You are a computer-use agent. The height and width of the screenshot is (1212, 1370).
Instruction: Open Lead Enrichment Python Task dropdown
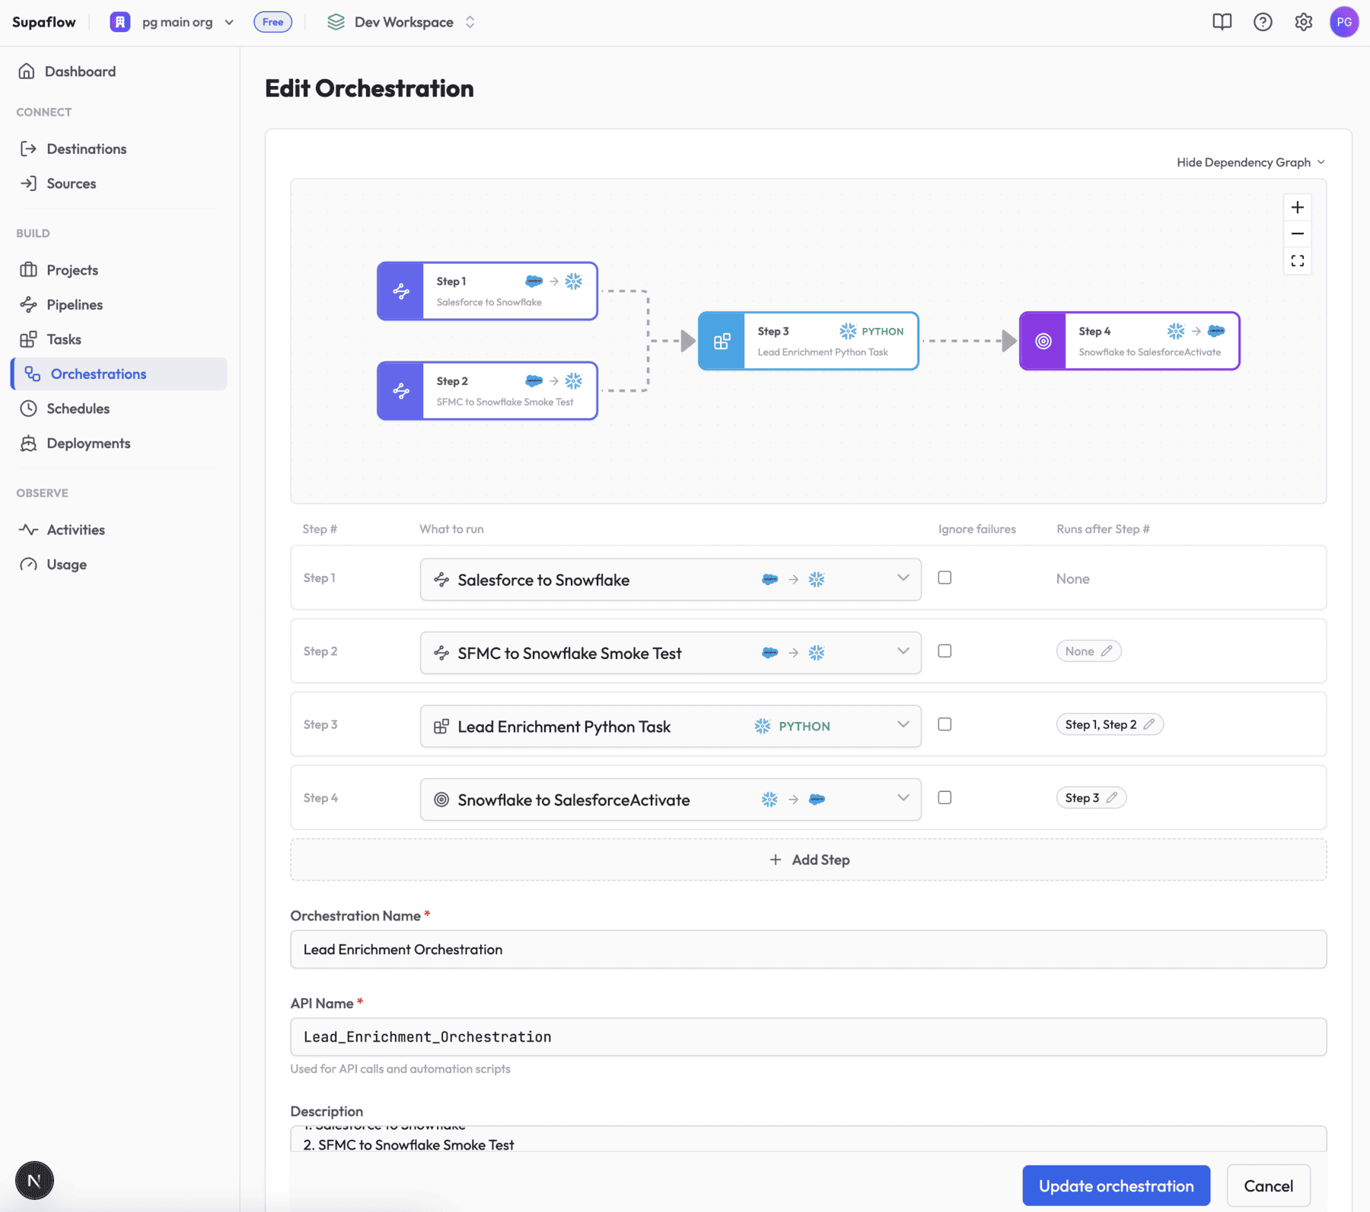[x=671, y=727]
